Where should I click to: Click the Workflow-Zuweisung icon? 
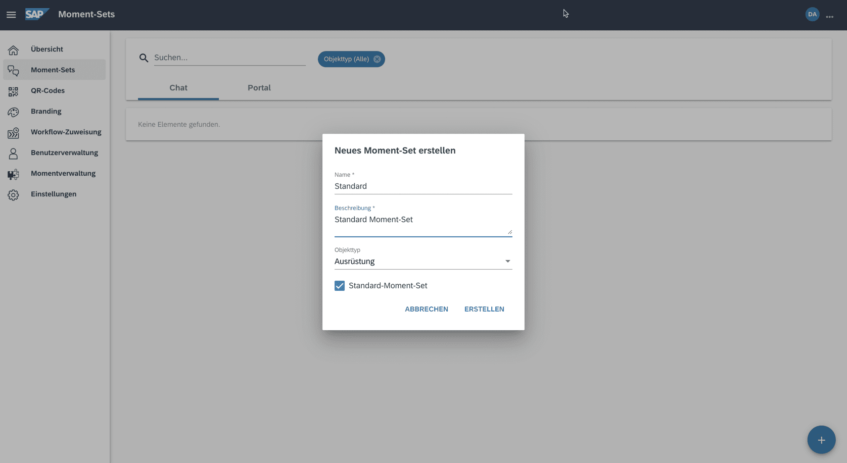click(13, 133)
